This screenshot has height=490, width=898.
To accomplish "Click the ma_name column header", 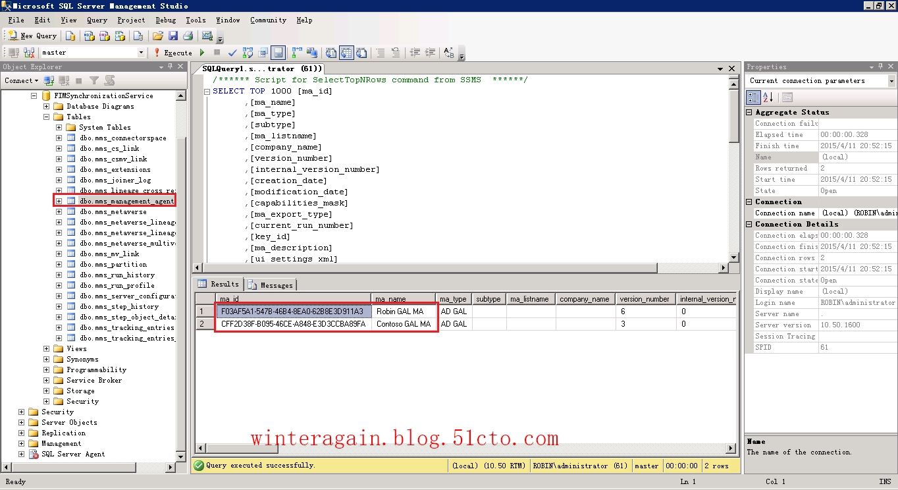I will 403,299.
